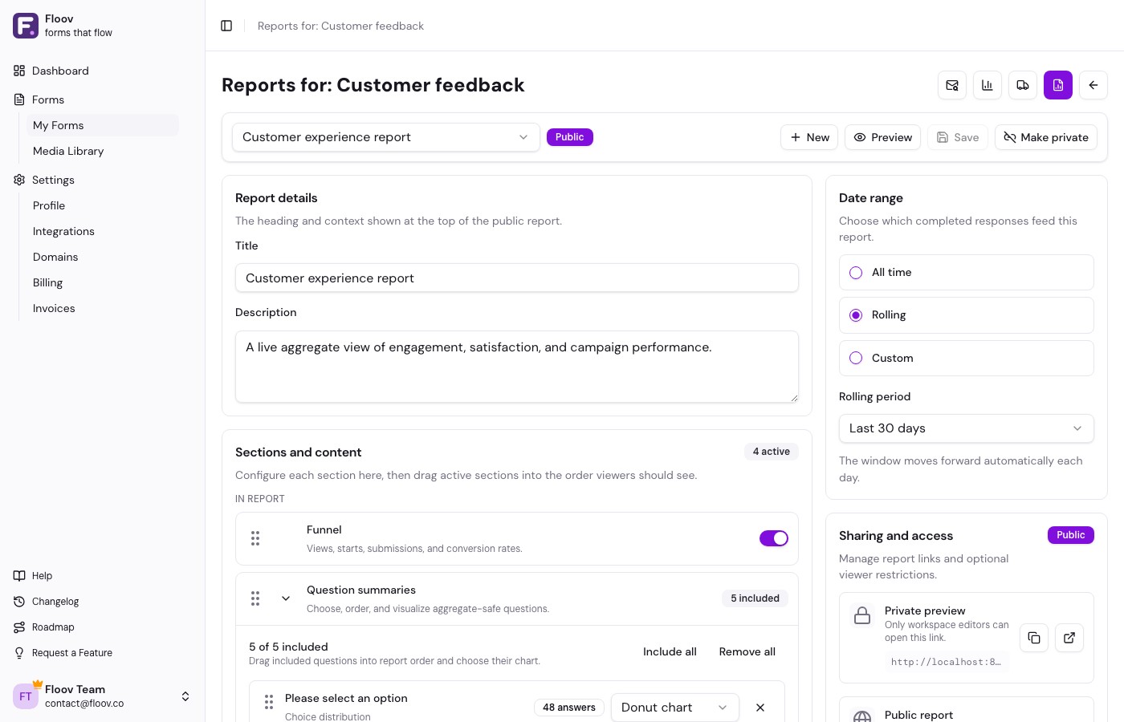
Task: Toggle the sidebar panel icon
Action: [226, 26]
